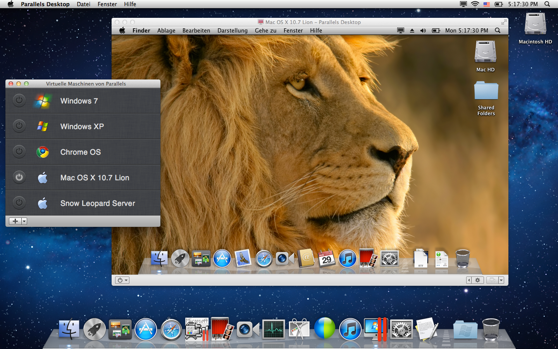This screenshot has height=349, width=558.
Task: Open Parallels Desktop icon in the host dock
Action: point(375,330)
